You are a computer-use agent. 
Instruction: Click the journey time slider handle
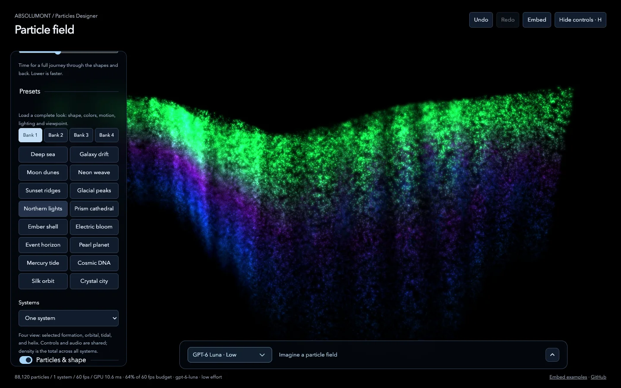coord(58,52)
